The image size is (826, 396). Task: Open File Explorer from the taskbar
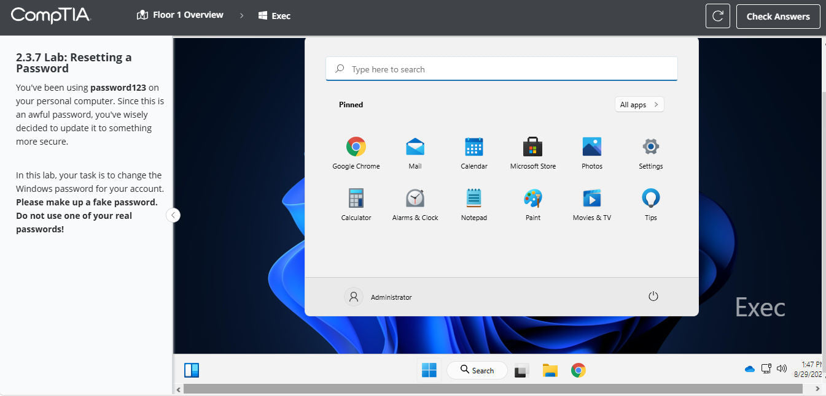click(550, 370)
